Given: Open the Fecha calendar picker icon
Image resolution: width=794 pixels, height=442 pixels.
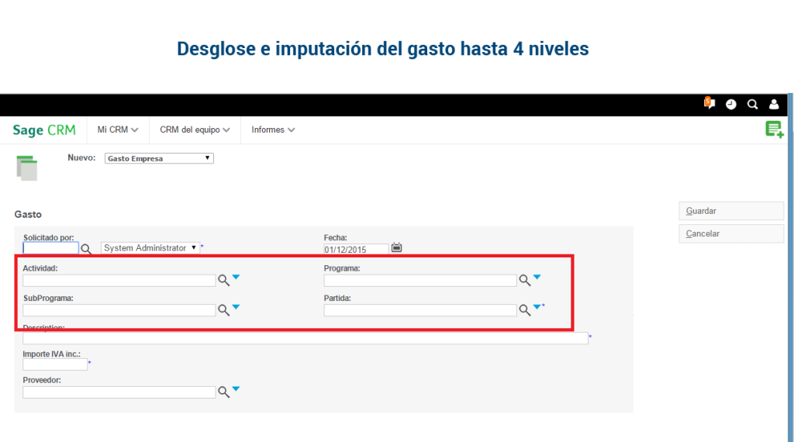Looking at the screenshot, I should tap(396, 247).
